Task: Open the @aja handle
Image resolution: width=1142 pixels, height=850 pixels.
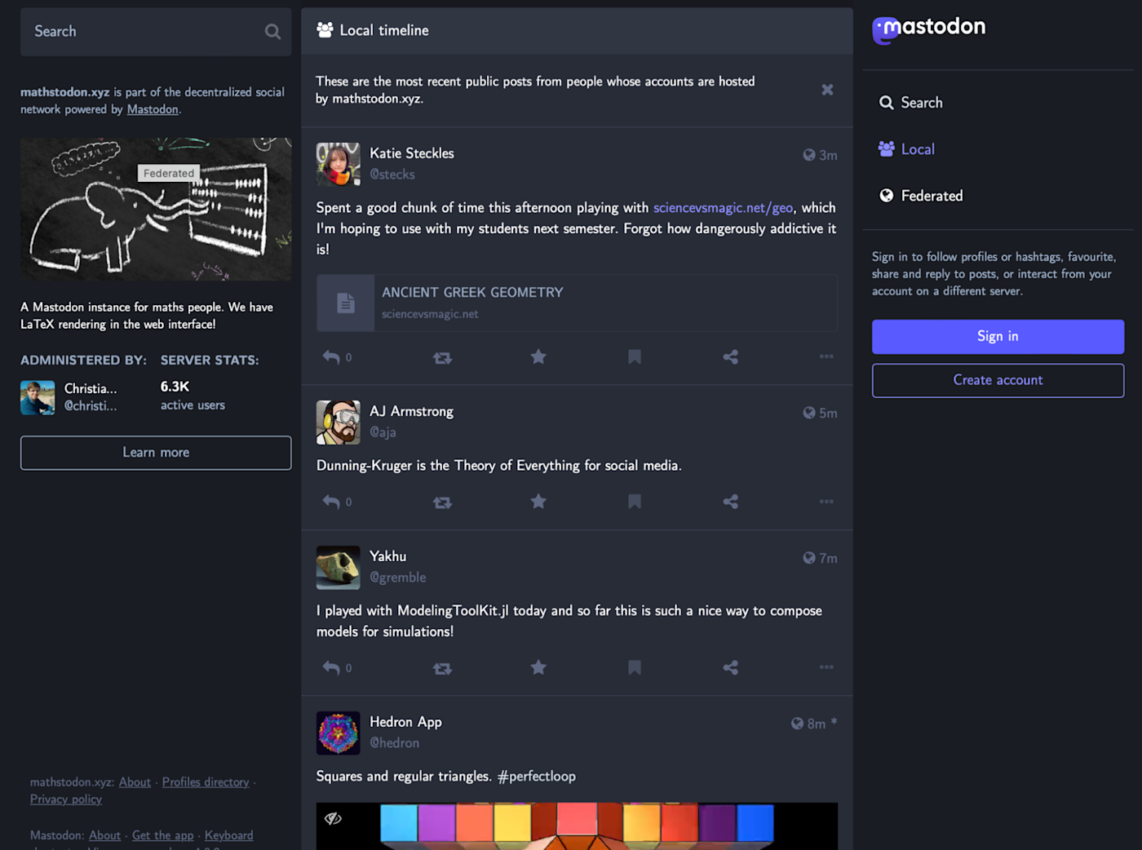Action: point(383,432)
